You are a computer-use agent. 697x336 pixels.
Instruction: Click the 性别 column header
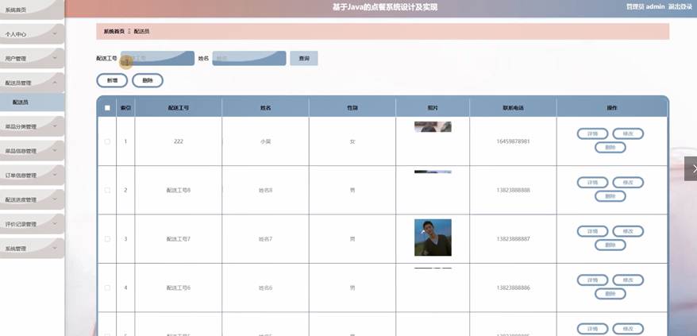(352, 108)
